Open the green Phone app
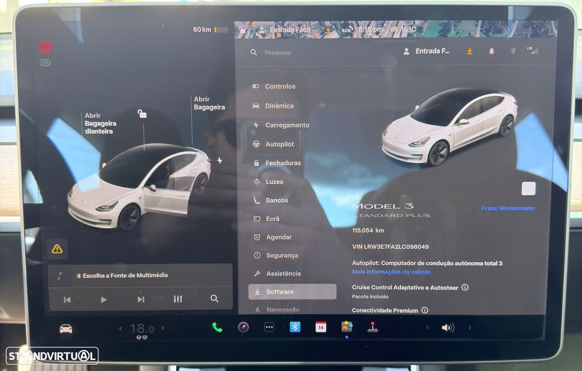 click(217, 327)
